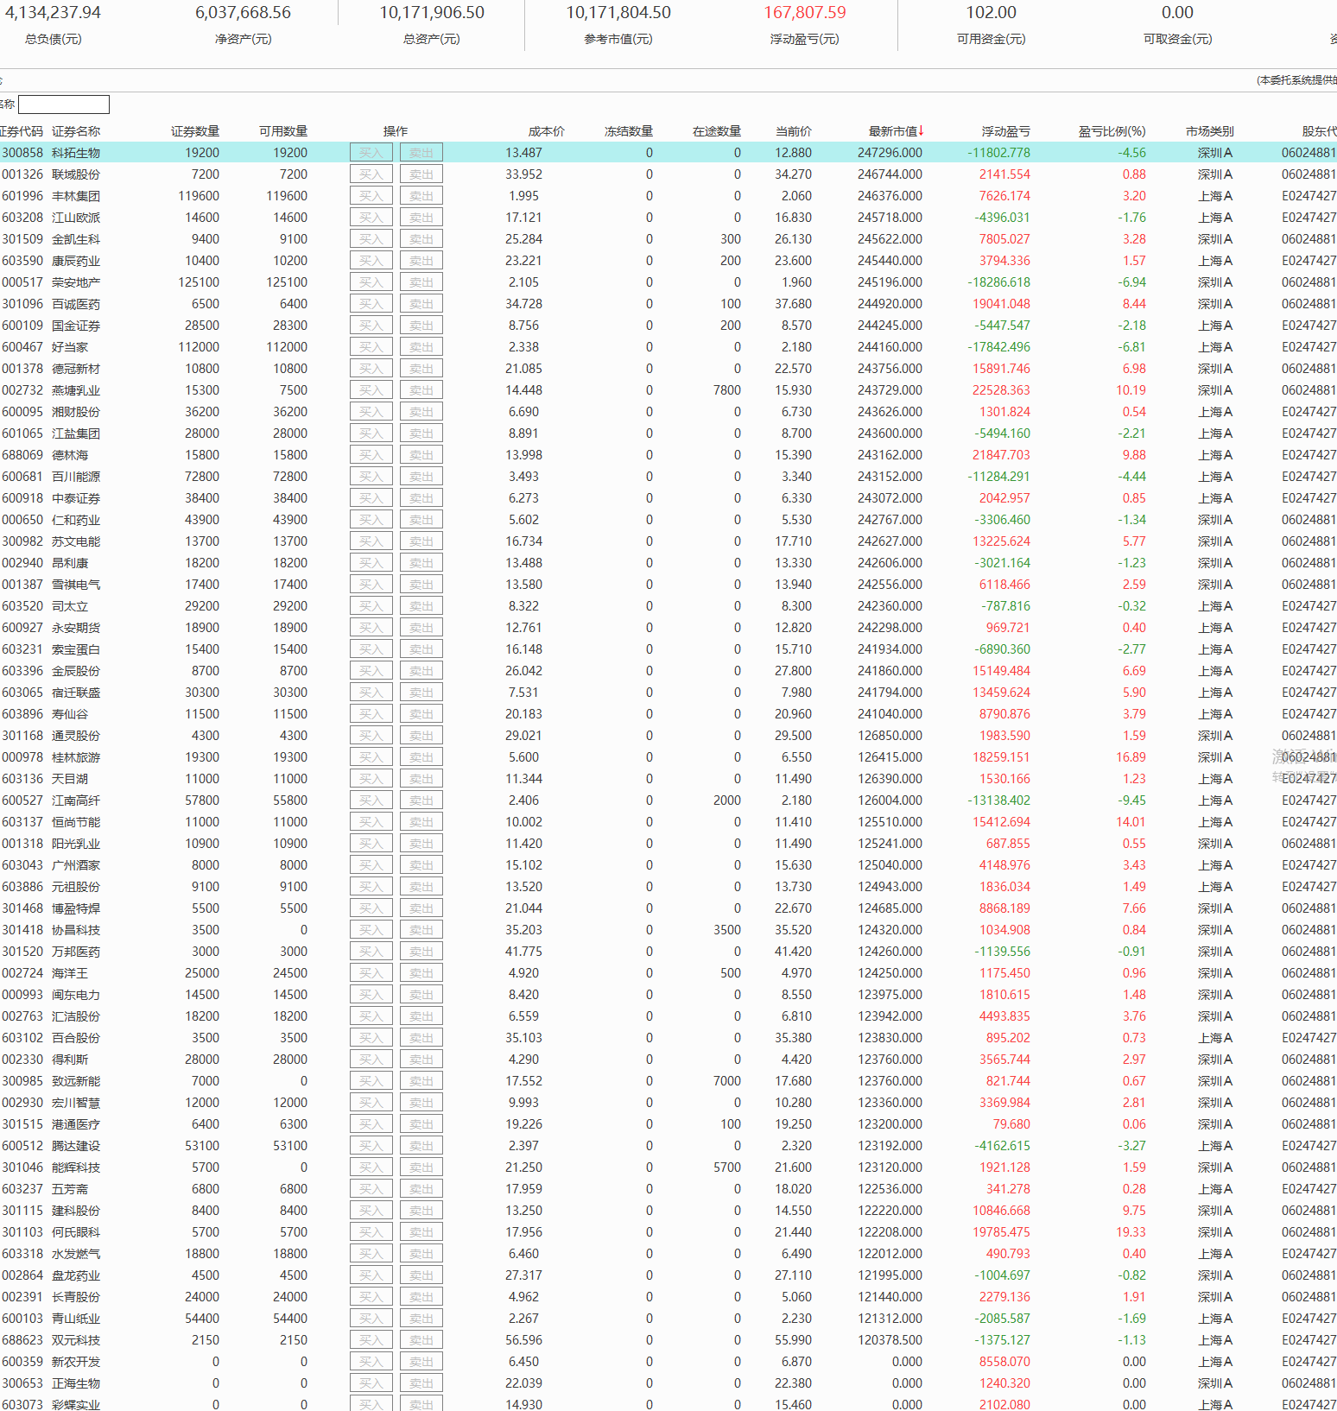Click the sort arrow on 最新市值 column
This screenshot has width=1337, height=1411.
pos(921,130)
